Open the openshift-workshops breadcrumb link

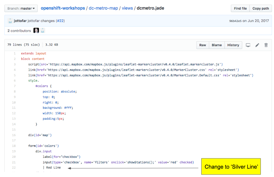tap(63, 8)
